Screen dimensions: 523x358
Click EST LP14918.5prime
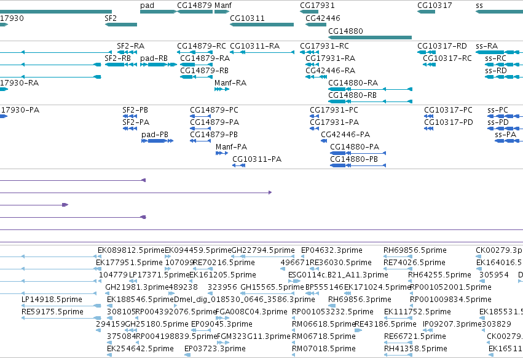click(x=61, y=306)
